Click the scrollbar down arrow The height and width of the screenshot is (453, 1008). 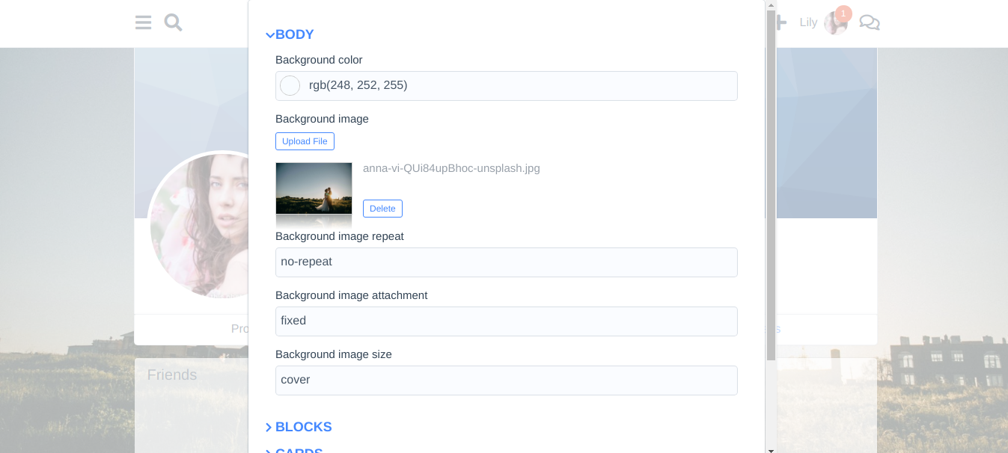771,449
